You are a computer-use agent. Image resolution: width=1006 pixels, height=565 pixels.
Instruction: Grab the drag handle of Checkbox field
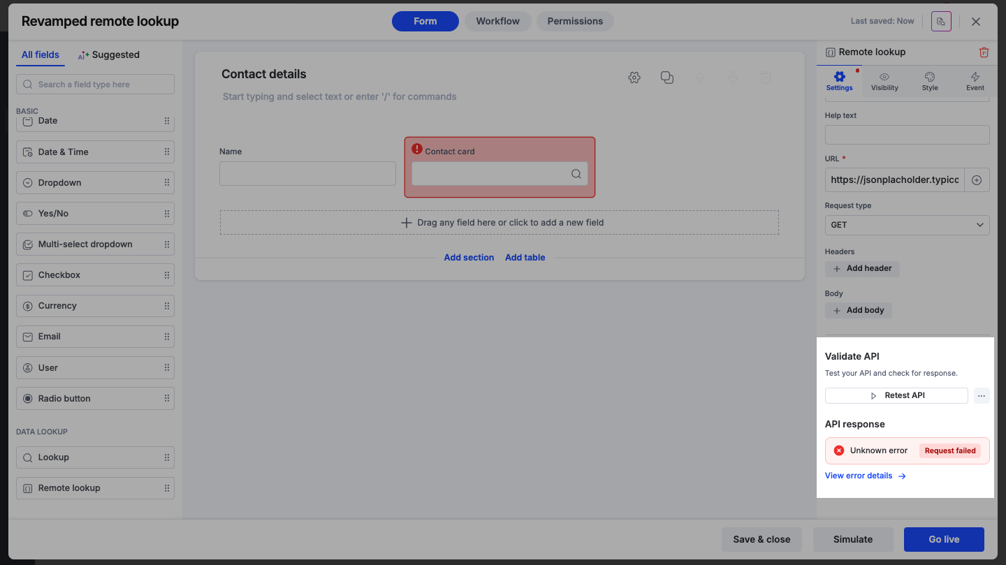click(x=167, y=275)
